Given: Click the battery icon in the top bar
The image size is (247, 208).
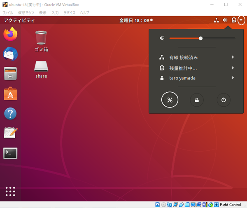Looking at the screenshot, I should click(x=234, y=20).
